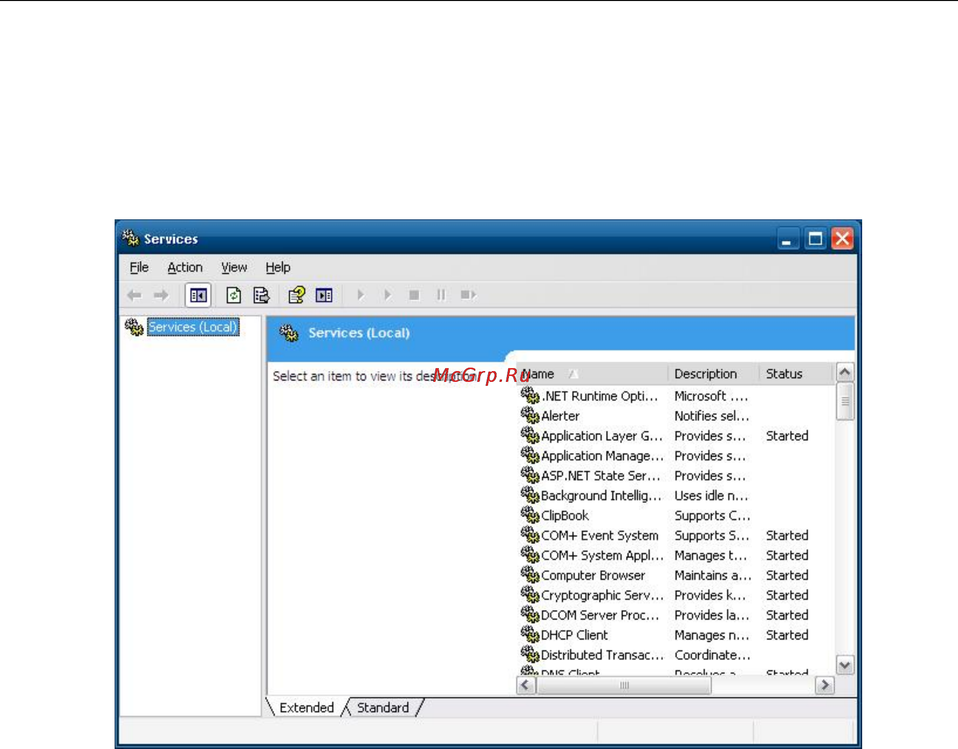Screen dimensions: 958x749
Task: Click gear icon beside Services (Local) header
Action: [289, 333]
